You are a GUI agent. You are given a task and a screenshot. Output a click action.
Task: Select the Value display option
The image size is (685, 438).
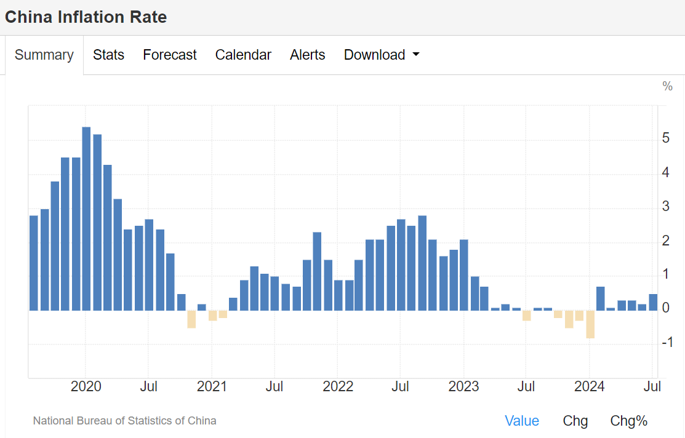coord(522,421)
